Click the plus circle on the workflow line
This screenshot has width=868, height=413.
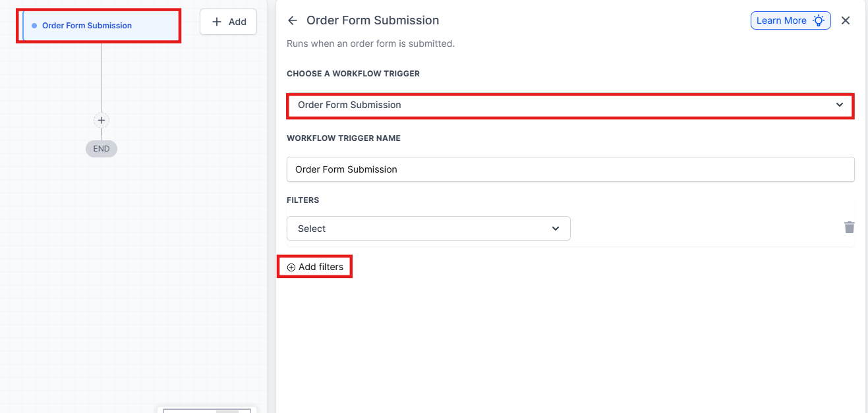click(101, 121)
